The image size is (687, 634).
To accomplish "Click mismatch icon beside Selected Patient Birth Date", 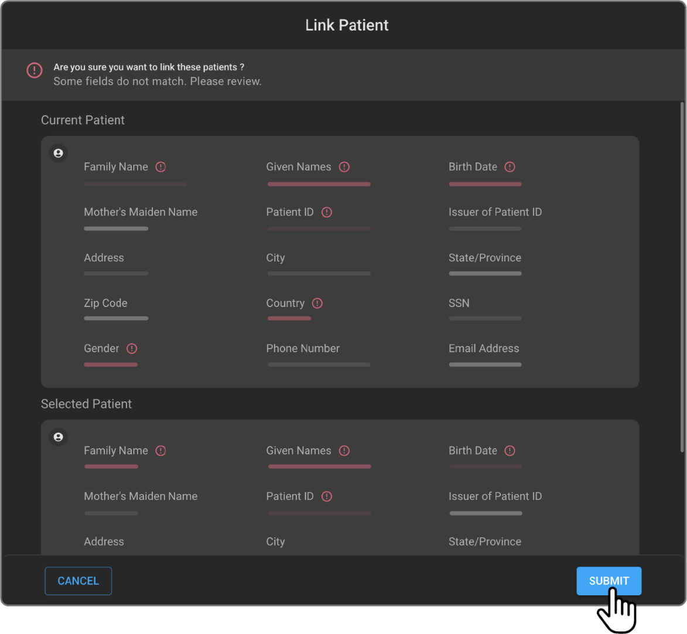I will click(x=510, y=451).
